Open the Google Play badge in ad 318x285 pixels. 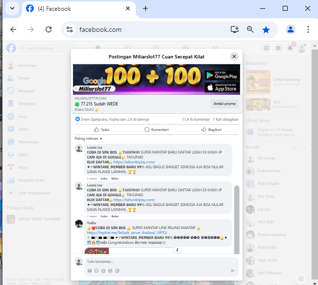point(221,76)
